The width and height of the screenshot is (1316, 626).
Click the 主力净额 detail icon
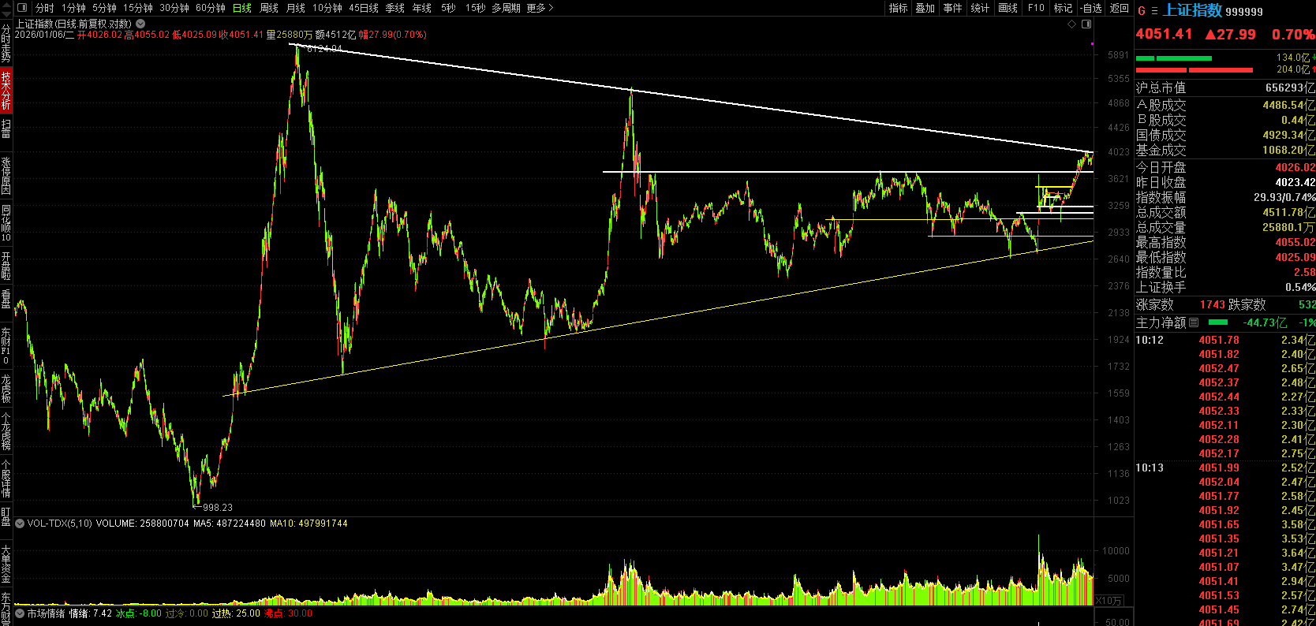click(x=1194, y=322)
